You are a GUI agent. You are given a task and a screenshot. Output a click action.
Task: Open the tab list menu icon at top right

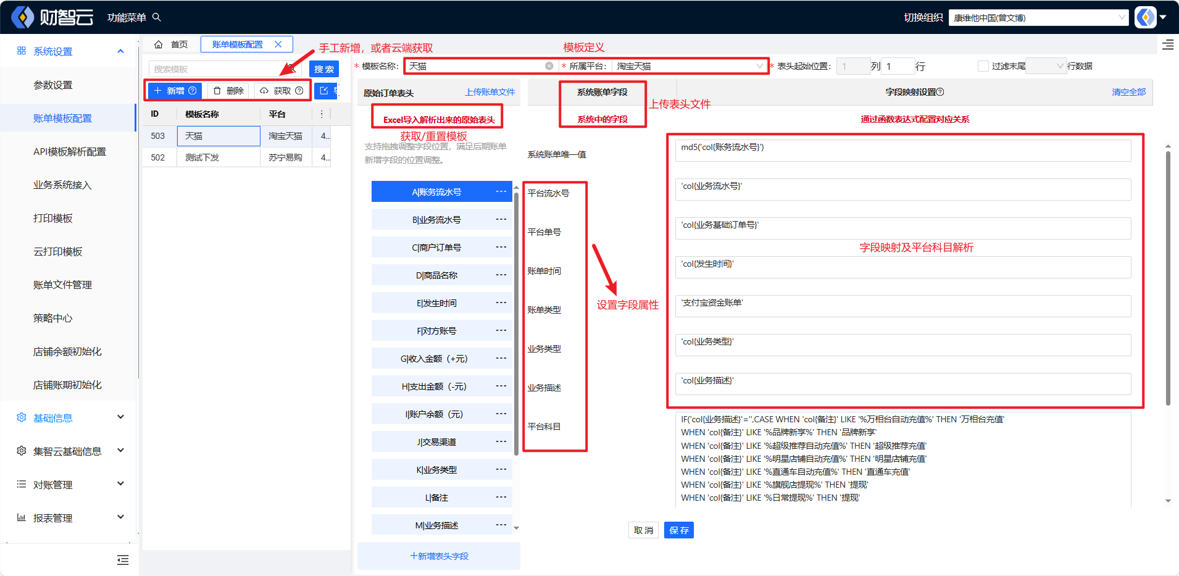tap(1168, 45)
